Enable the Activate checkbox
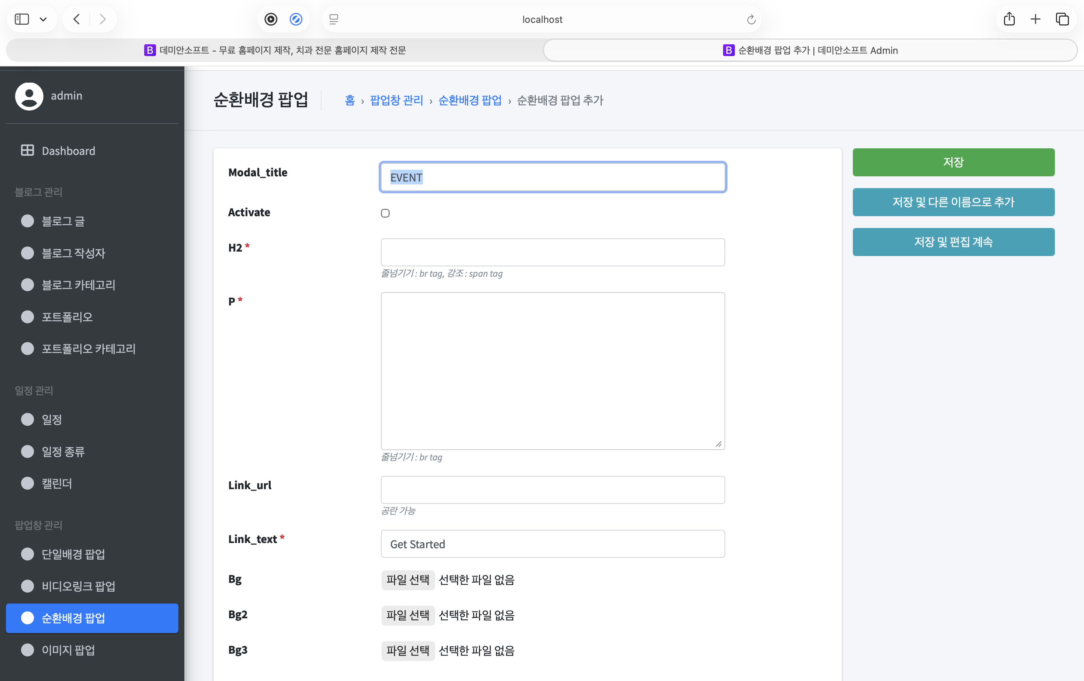The width and height of the screenshot is (1084, 681). click(385, 213)
